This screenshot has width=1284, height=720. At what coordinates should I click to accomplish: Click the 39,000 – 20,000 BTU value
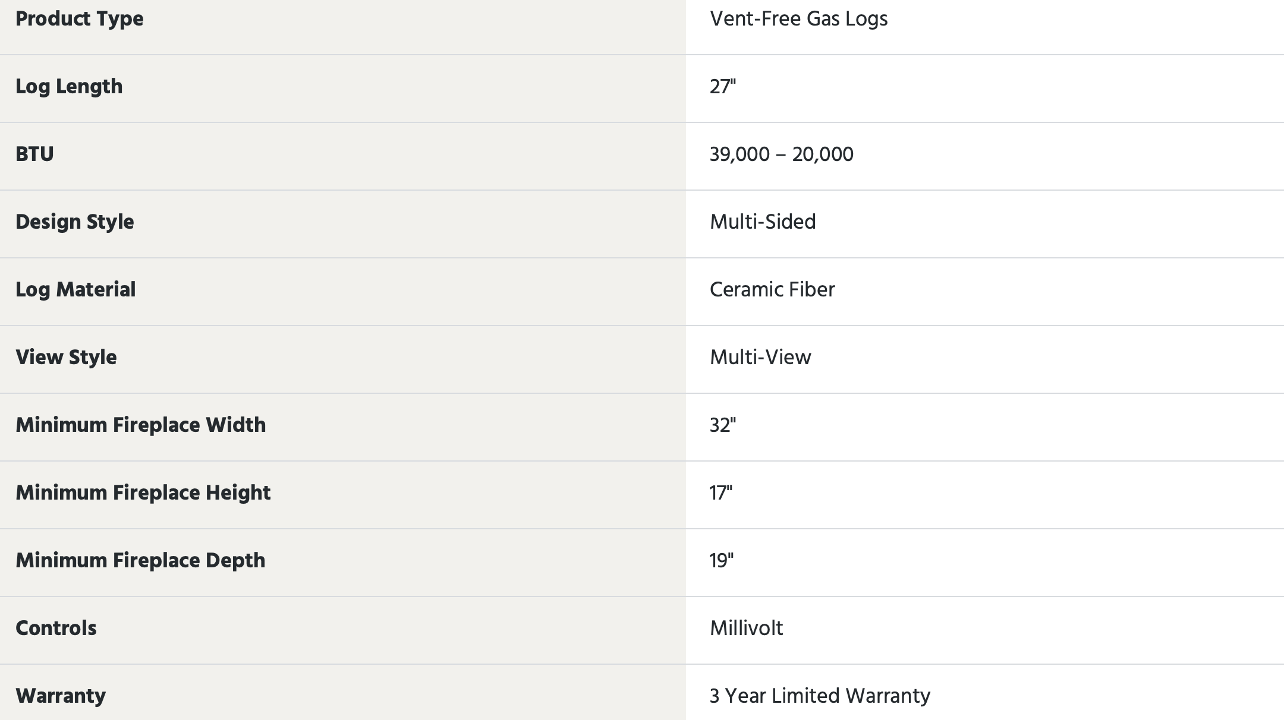(781, 154)
